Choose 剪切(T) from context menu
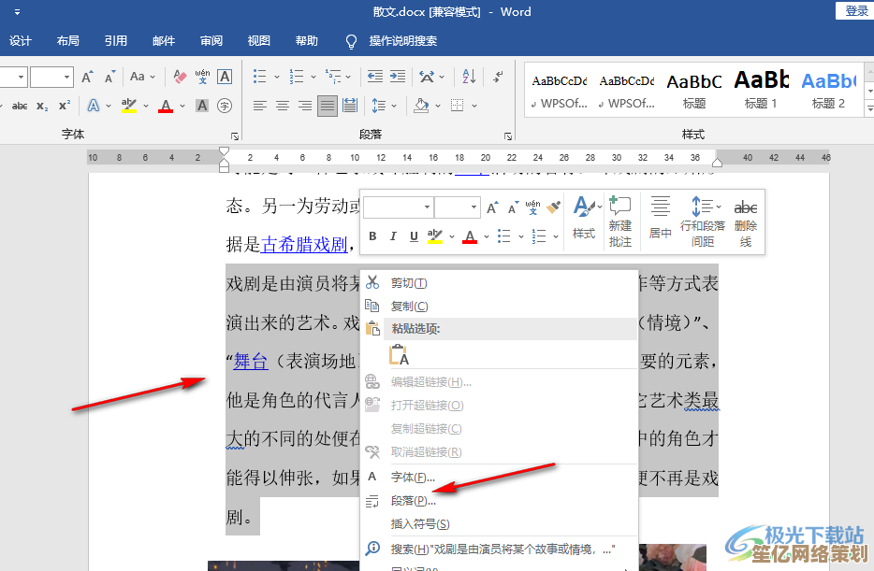This screenshot has height=571, width=874. (500, 283)
